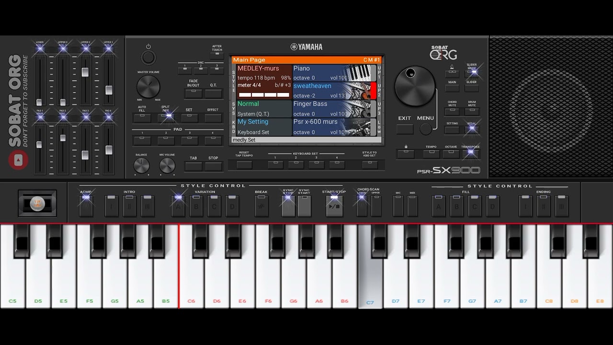Click the Transpose button
613x345 pixels.
(470, 154)
